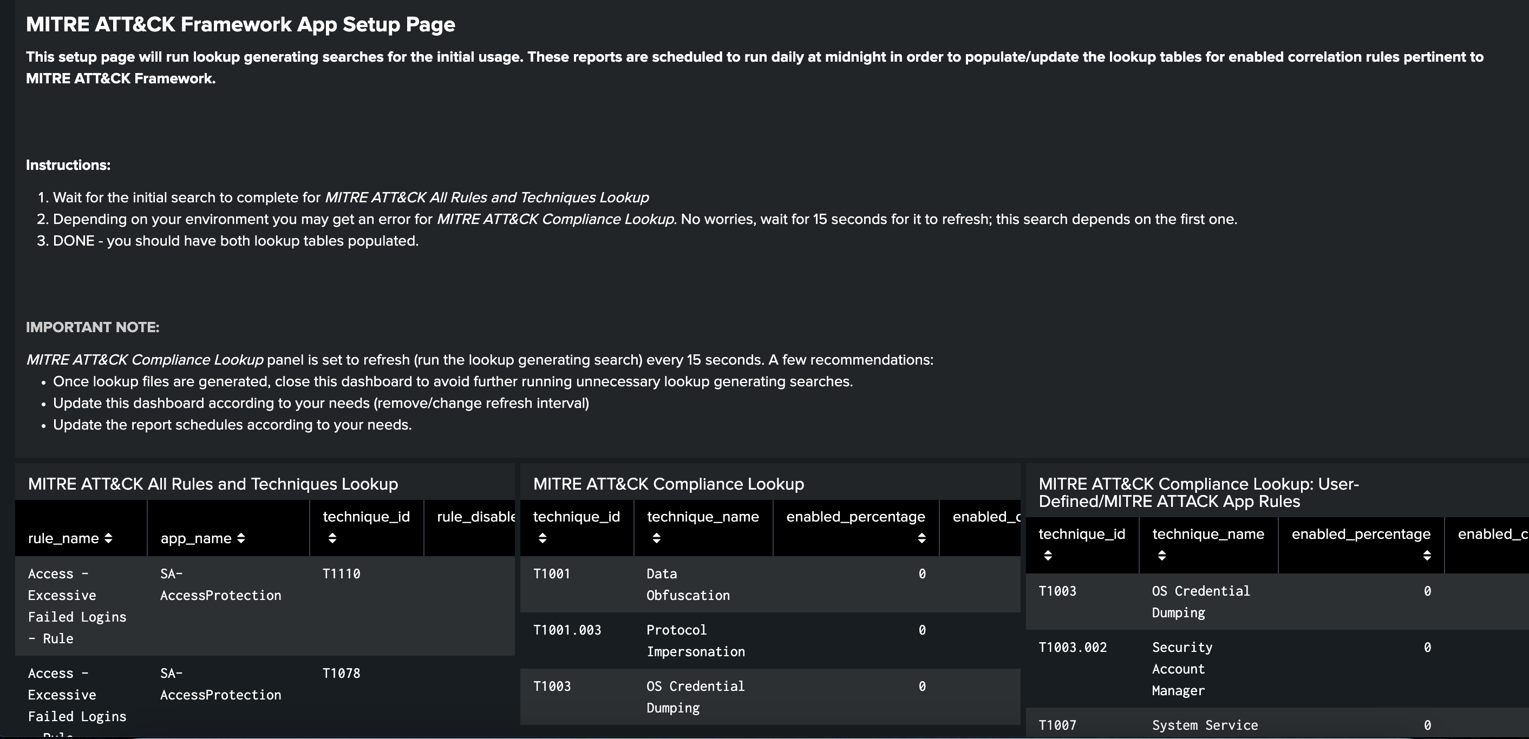Click enabled_percentage sort arrows in User-Defined Rules table
Image resolution: width=1529 pixels, height=739 pixels.
pyautogui.click(x=1427, y=555)
